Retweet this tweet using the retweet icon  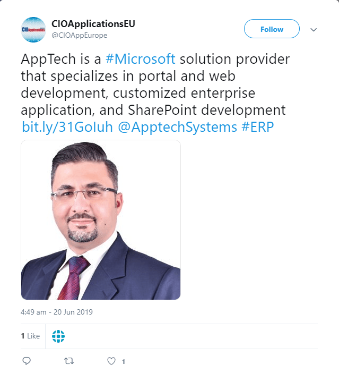coord(69,361)
